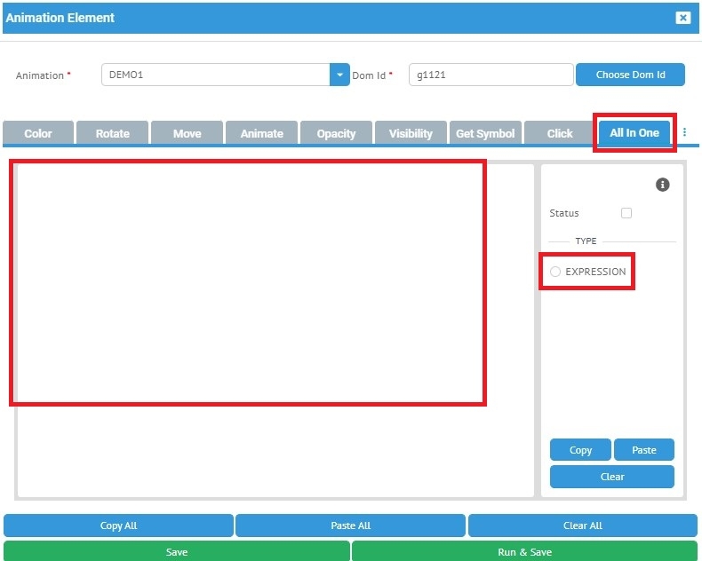Image resolution: width=702 pixels, height=561 pixels.
Task: Go to the Move tab
Action: click(x=187, y=133)
